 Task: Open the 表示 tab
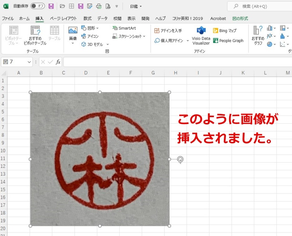click(131, 18)
